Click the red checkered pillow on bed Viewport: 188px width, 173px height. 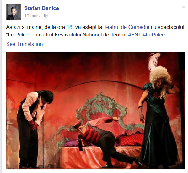click(x=131, y=139)
